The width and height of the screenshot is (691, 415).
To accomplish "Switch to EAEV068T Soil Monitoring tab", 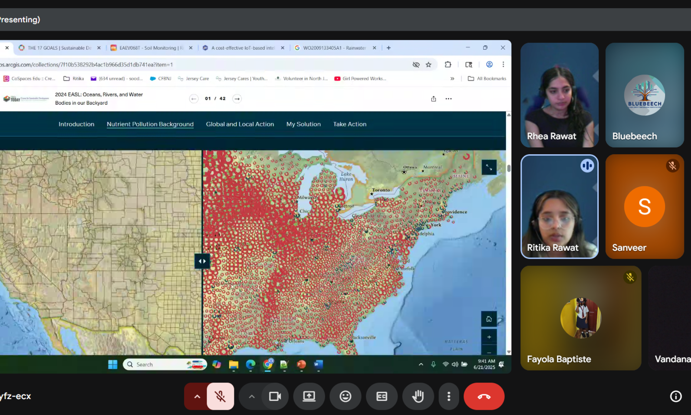I will [151, 48].
